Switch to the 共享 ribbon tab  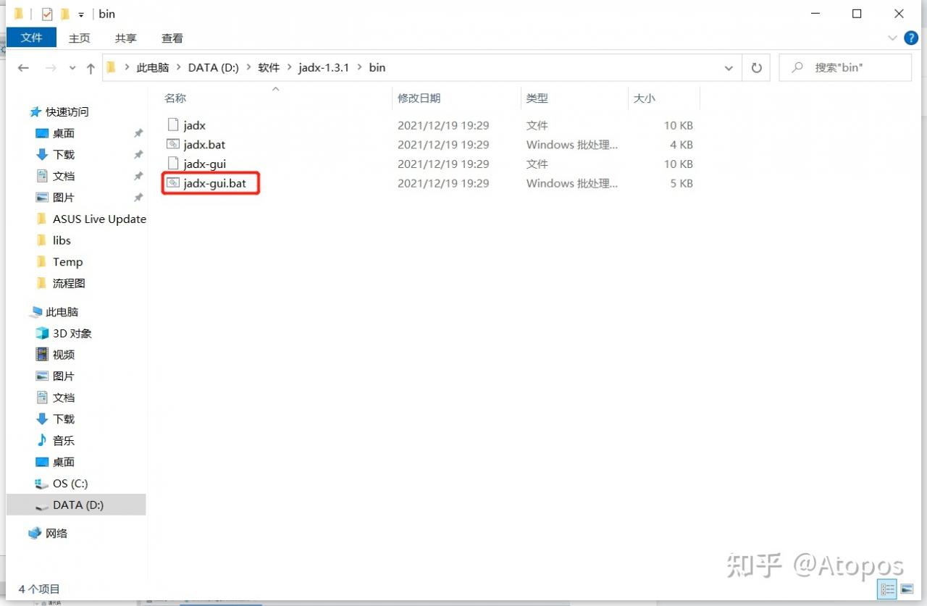pos(126,38)
